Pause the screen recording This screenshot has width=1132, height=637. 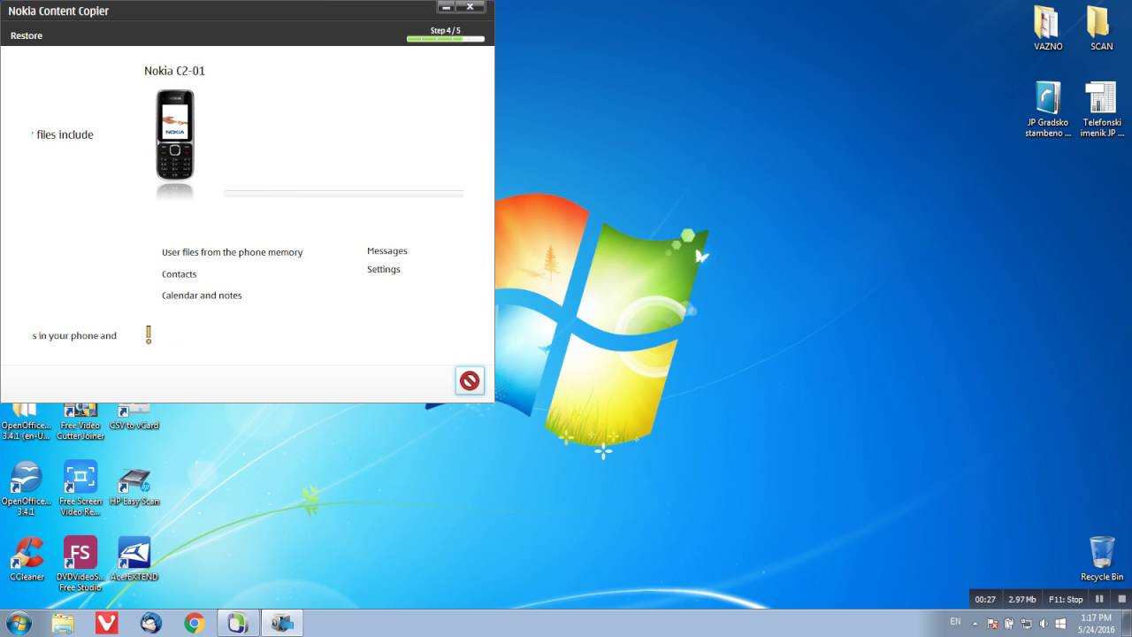click(x=1099, y=599)
